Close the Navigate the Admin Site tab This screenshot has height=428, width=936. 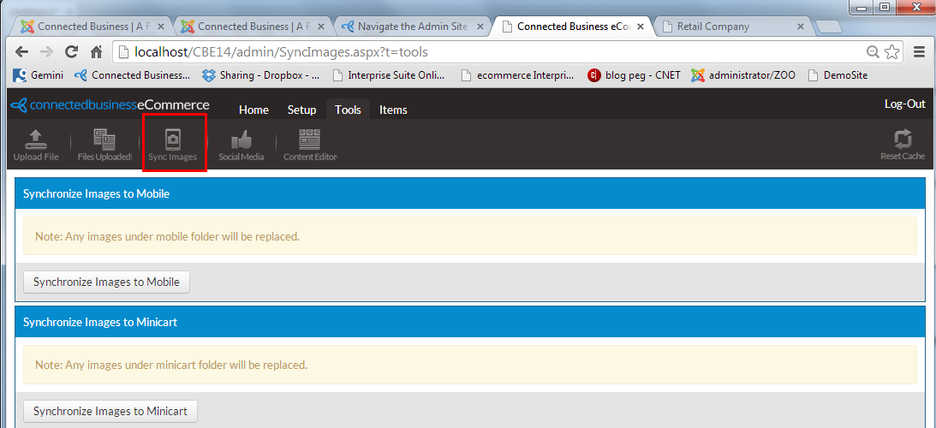pyautogui.click(x=482, y=27)
